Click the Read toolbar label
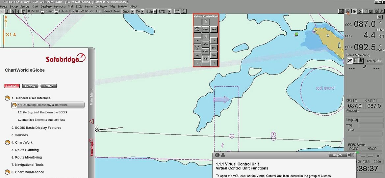Viewport: 385px width, 178px height. tap(108, 11)
